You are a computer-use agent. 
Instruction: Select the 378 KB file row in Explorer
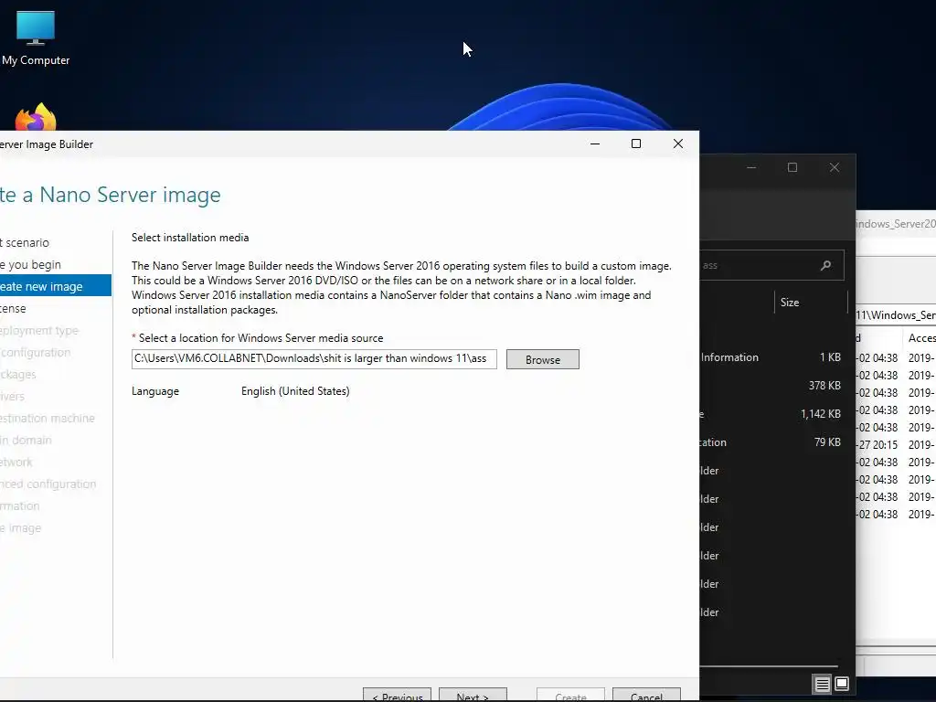click(771, 386)
